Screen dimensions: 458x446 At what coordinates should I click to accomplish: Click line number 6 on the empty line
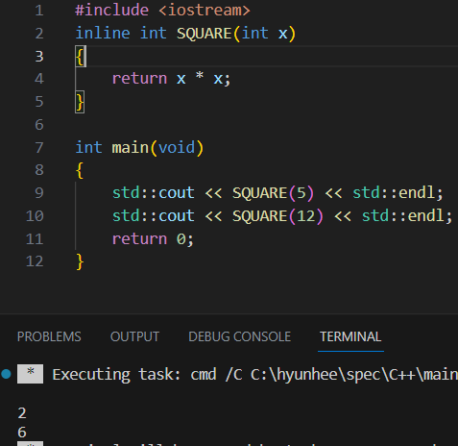[39, 125]
